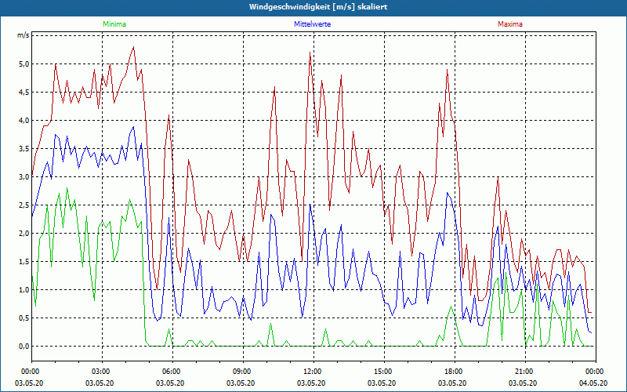Click the '12:00' time axis label
Image resolution: width=627 pixels, height=392 pixels.
(x=310, y=372)
